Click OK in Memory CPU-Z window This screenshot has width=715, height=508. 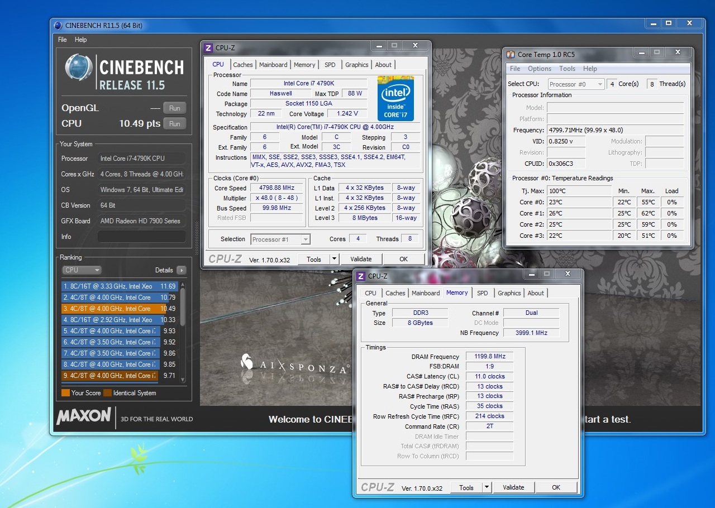[x=556, y=487]
